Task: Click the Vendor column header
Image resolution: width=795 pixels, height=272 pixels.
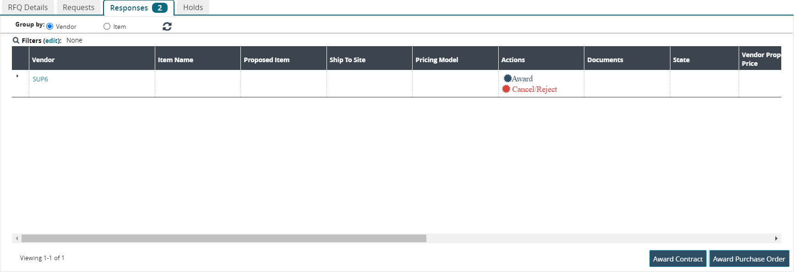Action: [44, 60]
